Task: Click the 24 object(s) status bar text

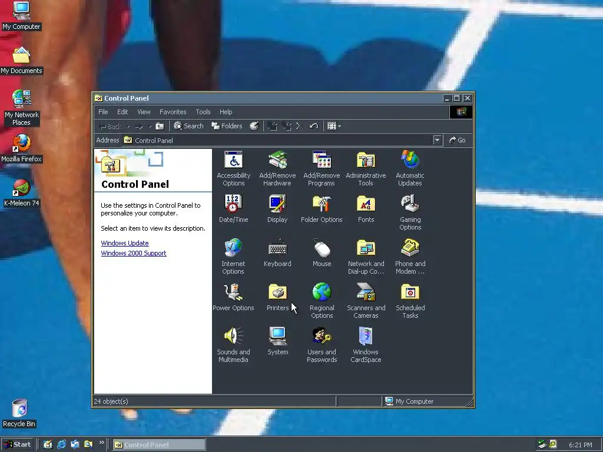Action: [x=111, y=401]
